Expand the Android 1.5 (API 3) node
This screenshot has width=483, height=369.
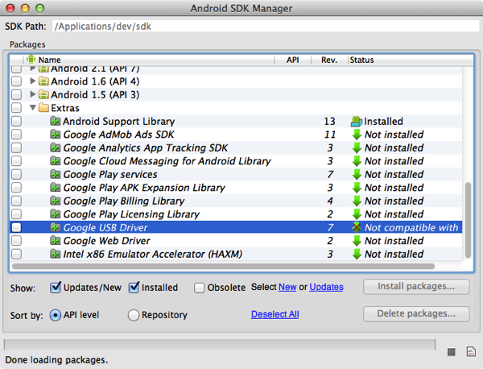pos(33,94)
